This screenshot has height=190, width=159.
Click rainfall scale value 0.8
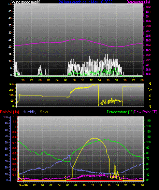14,137
